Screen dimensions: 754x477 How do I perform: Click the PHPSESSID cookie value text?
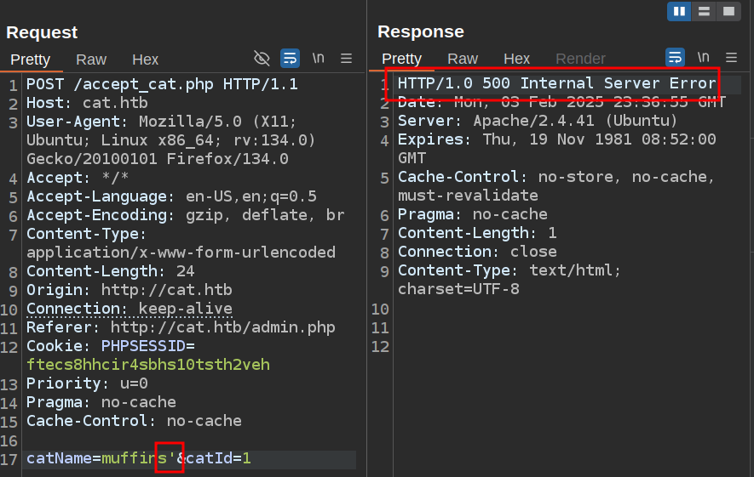click(147, 365)
